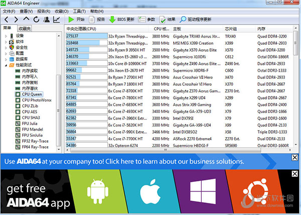
Task: Click the user profile toolbar icon
Action: [x=47, y=20]
